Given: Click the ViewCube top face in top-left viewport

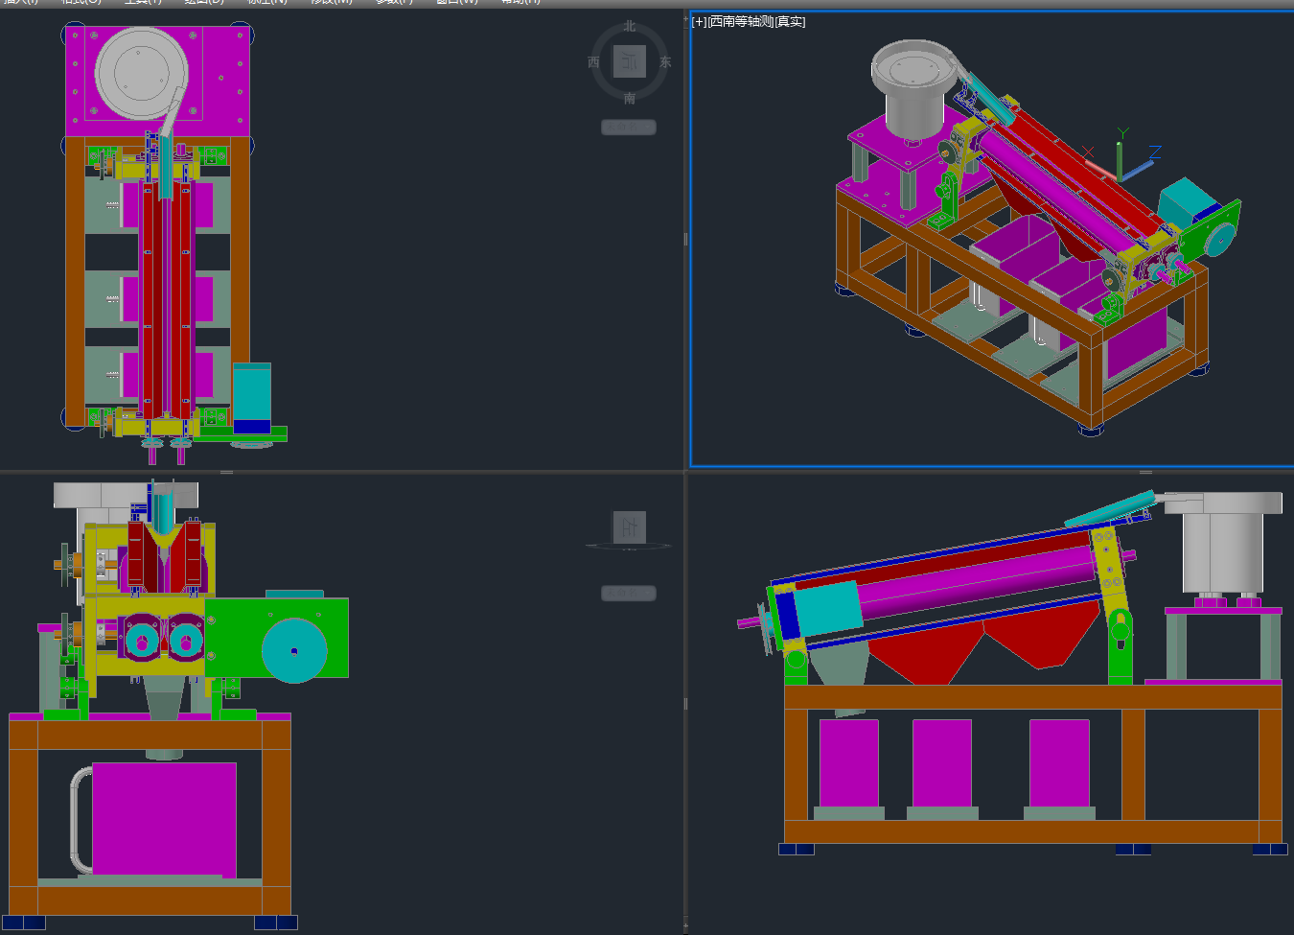Looking at the screenshot, I should (x=630, y=61).
